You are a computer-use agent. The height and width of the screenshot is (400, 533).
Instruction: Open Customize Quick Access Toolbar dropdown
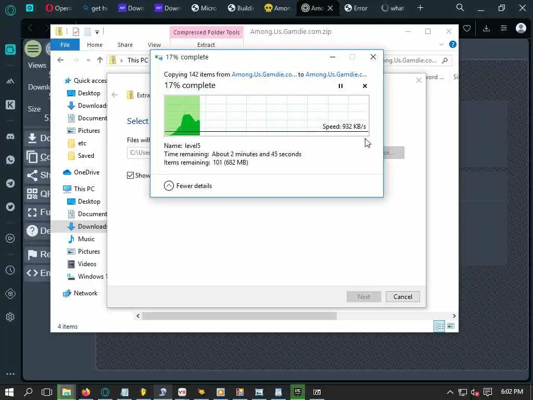point(97,32)
